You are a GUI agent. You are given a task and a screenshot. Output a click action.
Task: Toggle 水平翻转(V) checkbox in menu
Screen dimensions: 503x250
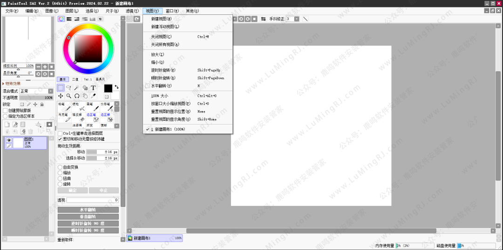(148, 86)
